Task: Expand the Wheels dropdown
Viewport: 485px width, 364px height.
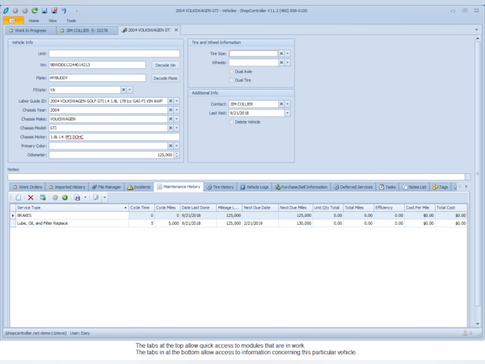Action: click(x=288, y=62)
